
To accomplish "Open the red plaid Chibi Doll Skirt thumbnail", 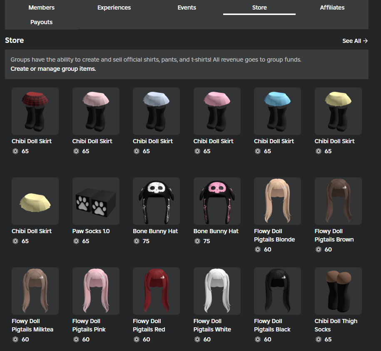I will 35,111.
